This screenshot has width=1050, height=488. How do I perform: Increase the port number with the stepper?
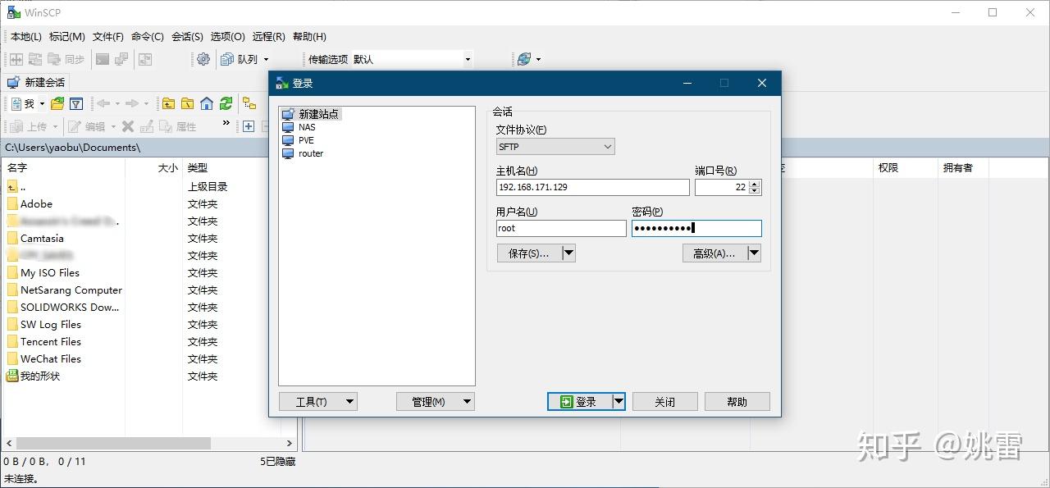coord(755,184)
